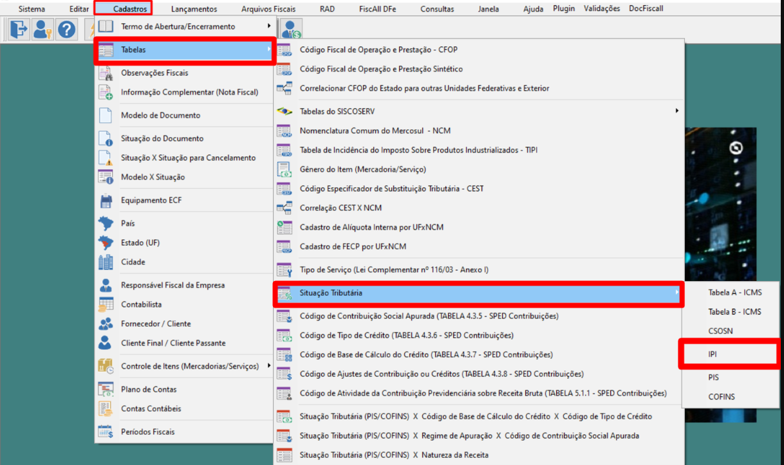Open help via the question mark icon
This screenshot has height=465, width=784.
point(66,29)
